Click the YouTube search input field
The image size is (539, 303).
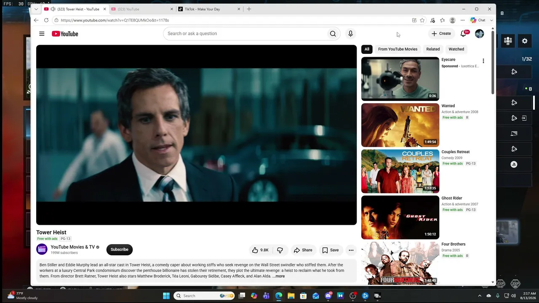point(245,34)
